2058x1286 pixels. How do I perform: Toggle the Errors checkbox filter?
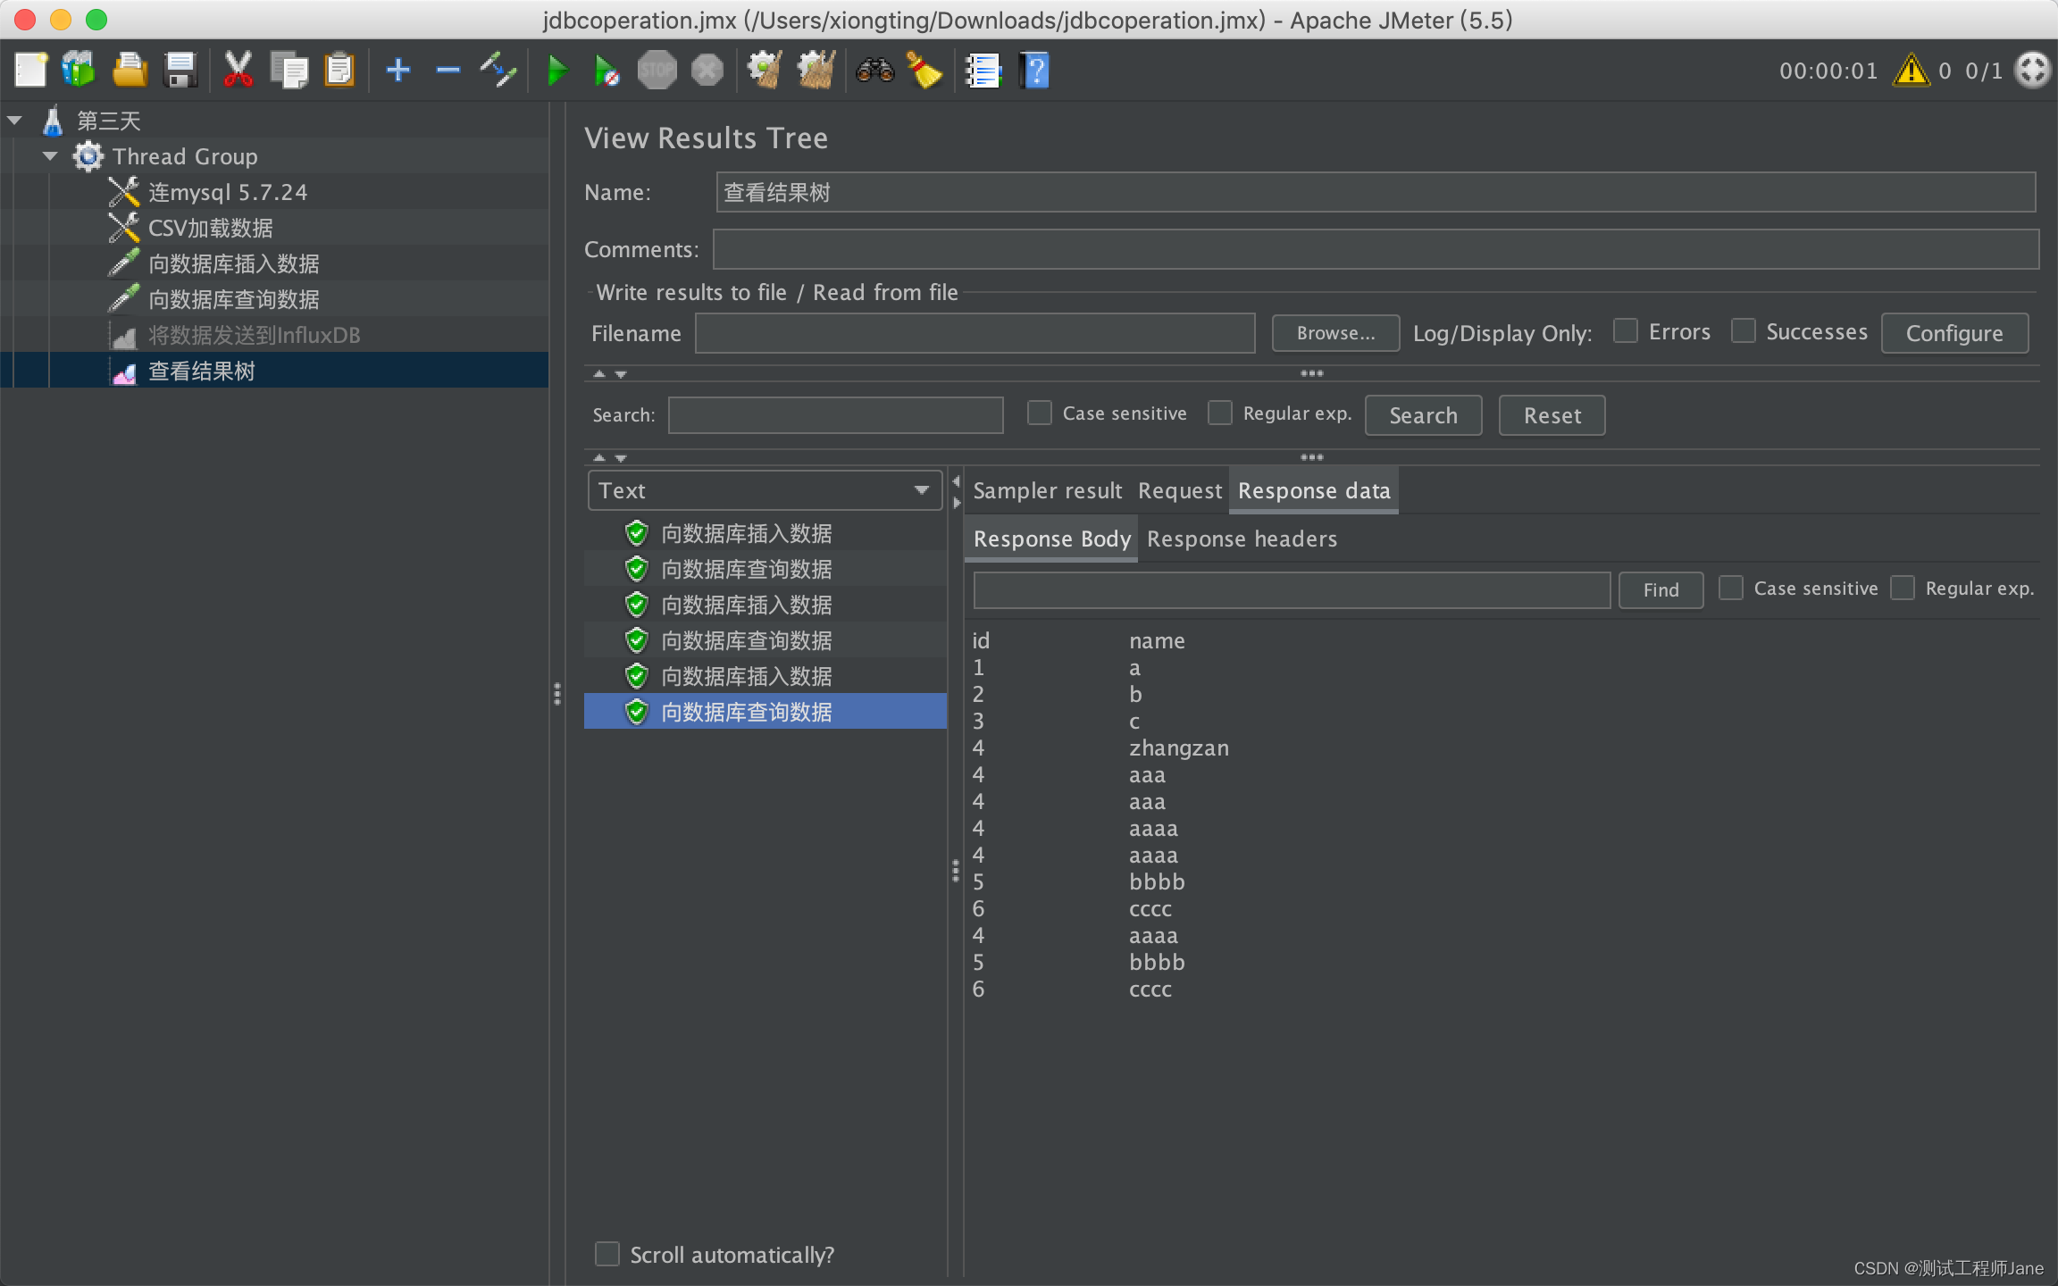point(1626,330)
